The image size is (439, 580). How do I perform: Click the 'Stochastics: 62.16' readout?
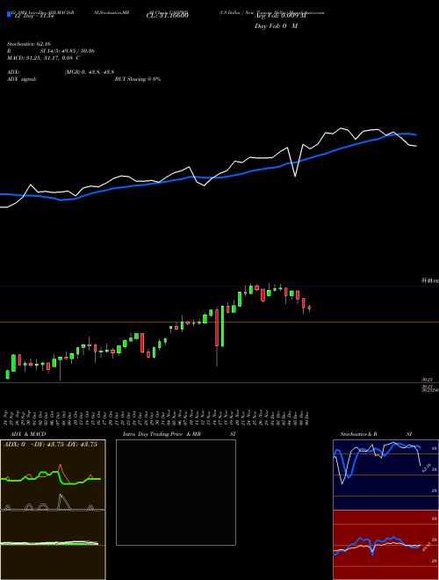click(x=28, y=44)
